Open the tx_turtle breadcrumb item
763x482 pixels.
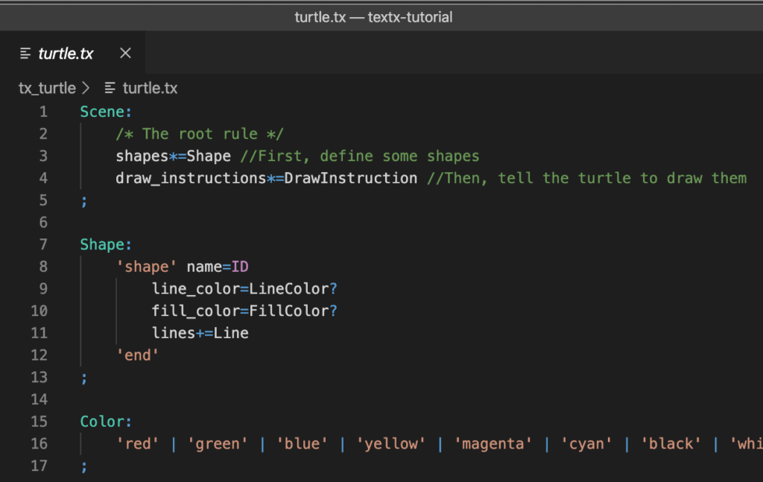[x=46, y=88]
